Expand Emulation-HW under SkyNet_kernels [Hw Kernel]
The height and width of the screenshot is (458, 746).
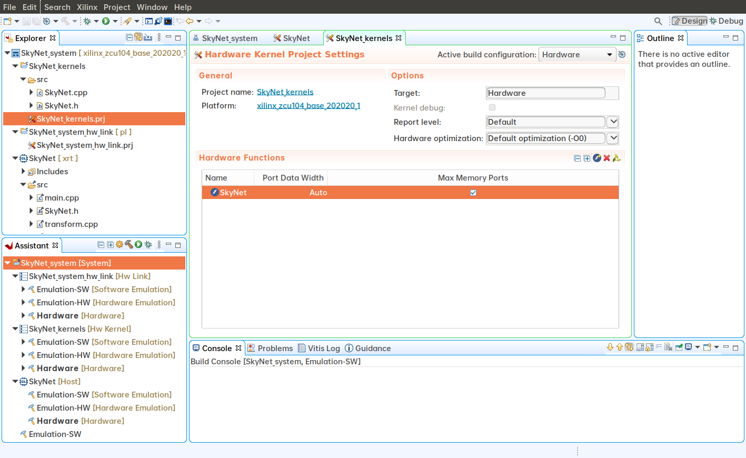pyautogui.click(x=23, y=355)
